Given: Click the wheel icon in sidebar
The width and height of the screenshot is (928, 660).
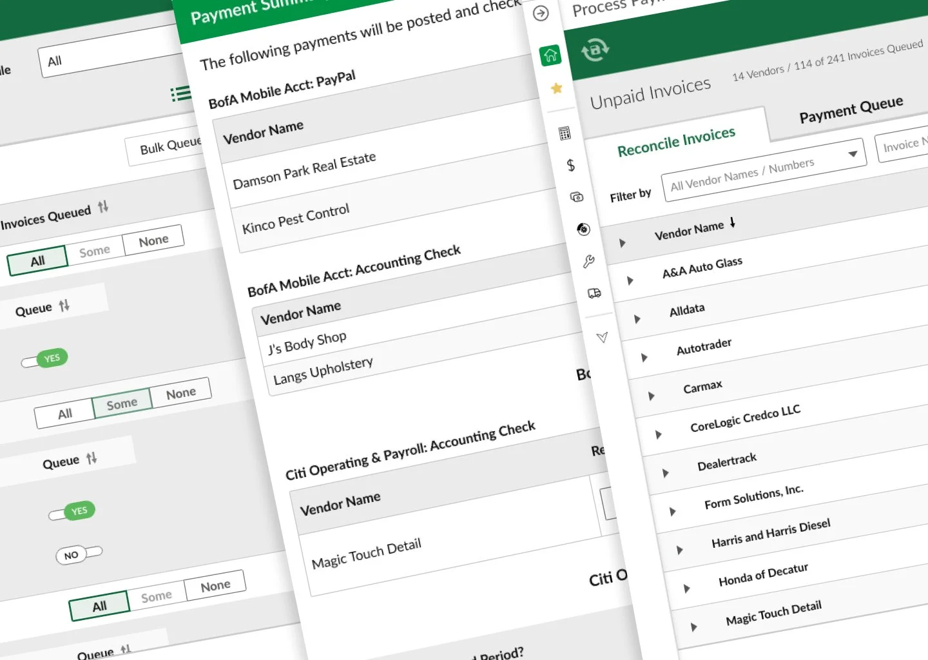Looking at the screenshot, I should pos(584,229).
